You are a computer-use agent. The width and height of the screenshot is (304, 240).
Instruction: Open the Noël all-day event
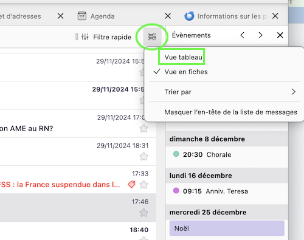(227, 228)
